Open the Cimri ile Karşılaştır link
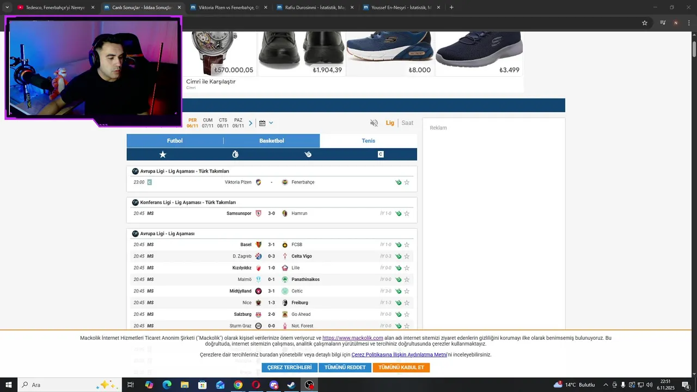 coord(211,82)
